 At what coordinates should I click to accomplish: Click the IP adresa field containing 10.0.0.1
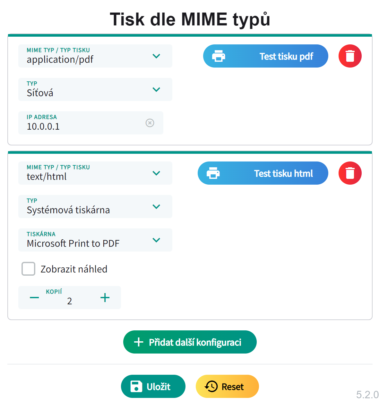point(80,126)
